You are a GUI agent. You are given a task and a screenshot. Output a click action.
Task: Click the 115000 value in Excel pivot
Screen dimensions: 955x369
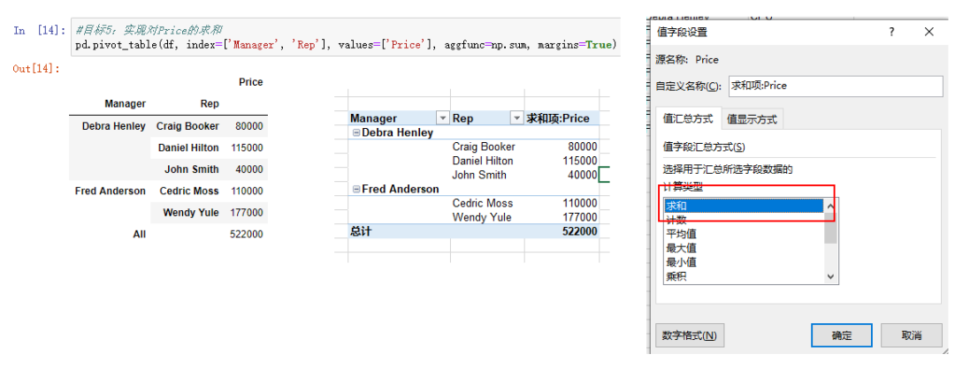pyautogui.click(x=578, y=161)
